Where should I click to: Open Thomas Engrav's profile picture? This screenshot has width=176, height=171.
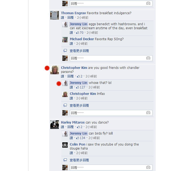click(55, 15)
